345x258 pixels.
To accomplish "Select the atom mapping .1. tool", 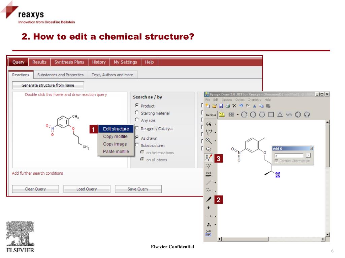I will tap(209, 225).
